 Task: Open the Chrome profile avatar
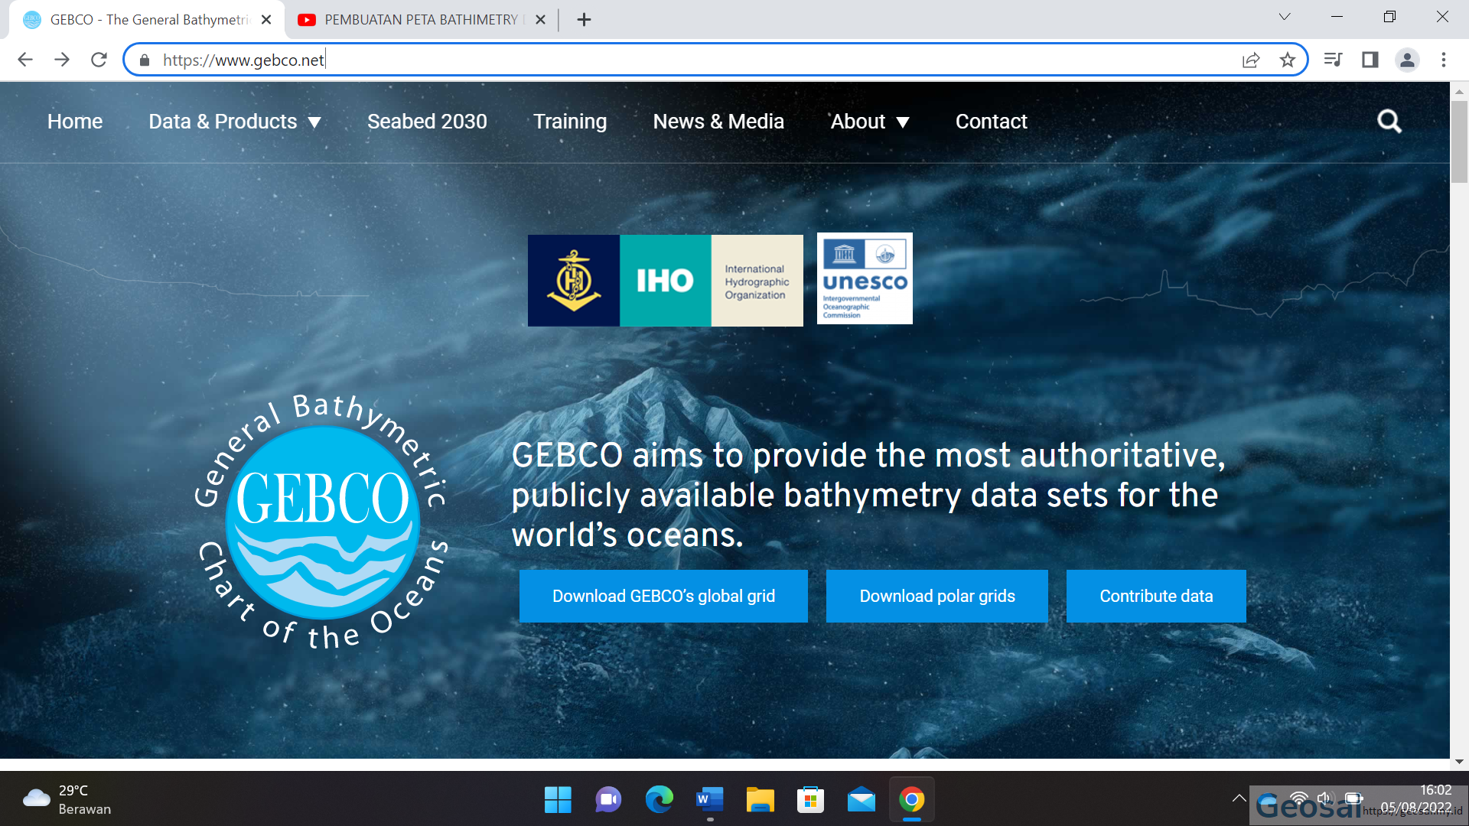point(1407,60)
